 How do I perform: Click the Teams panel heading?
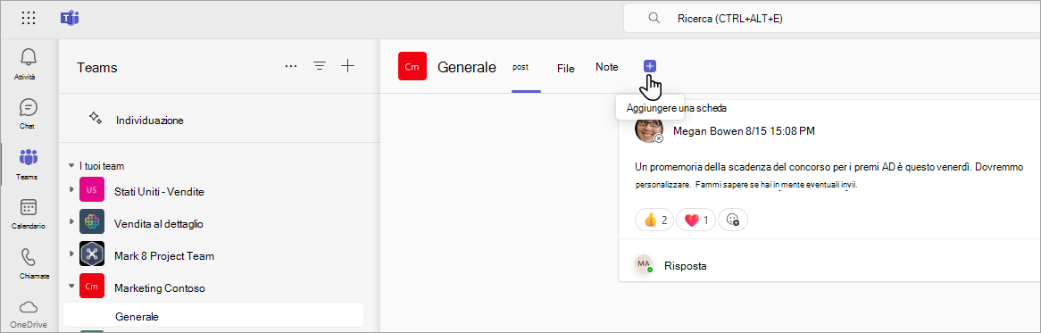coord(97,67)
